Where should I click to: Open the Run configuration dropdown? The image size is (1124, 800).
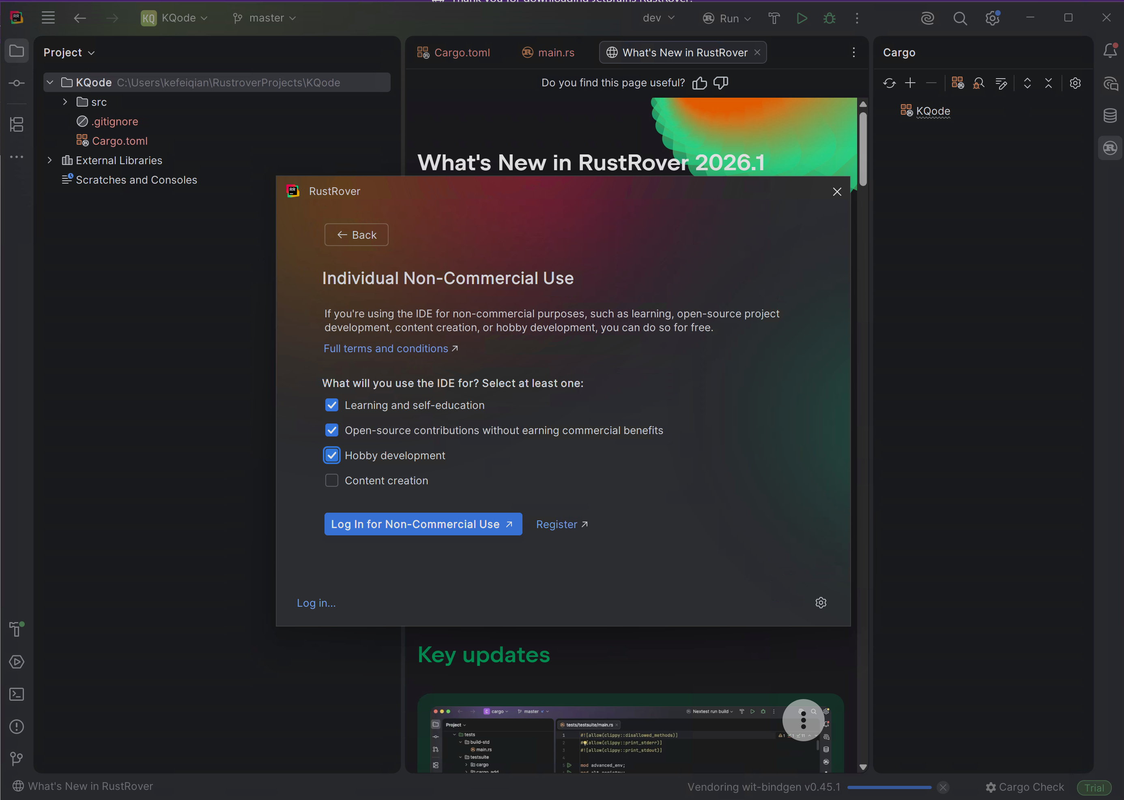point(726,18)
